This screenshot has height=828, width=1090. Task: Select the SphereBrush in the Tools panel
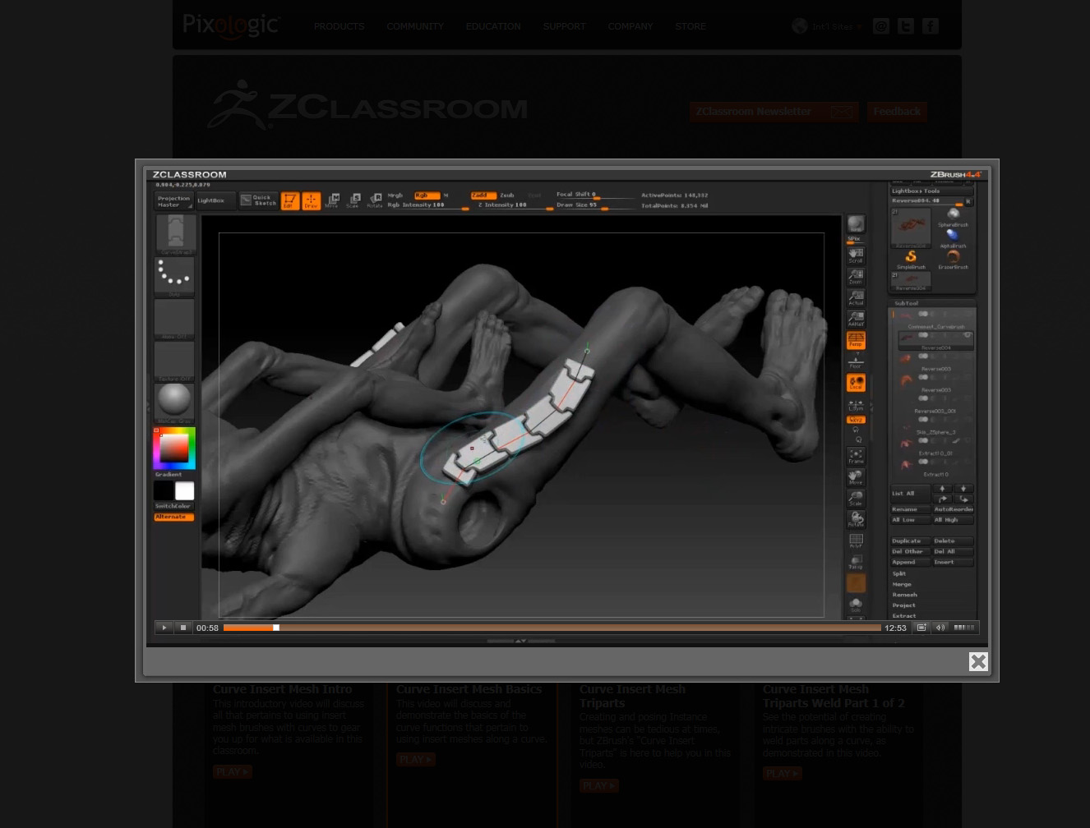click(x=954, y=214)
